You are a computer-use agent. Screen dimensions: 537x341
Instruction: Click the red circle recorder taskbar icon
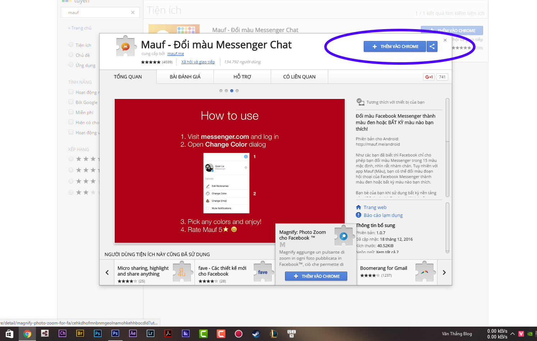point(239,334)
